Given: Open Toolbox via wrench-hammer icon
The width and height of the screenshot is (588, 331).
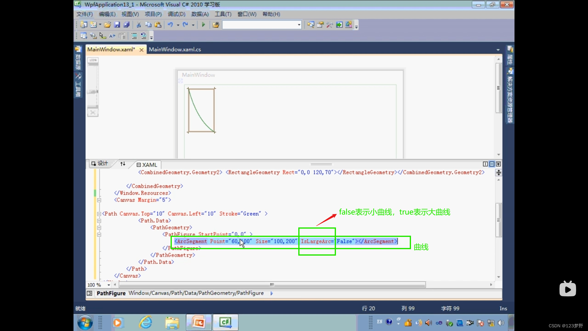Looking at the screenshot, I should [330, 25].
